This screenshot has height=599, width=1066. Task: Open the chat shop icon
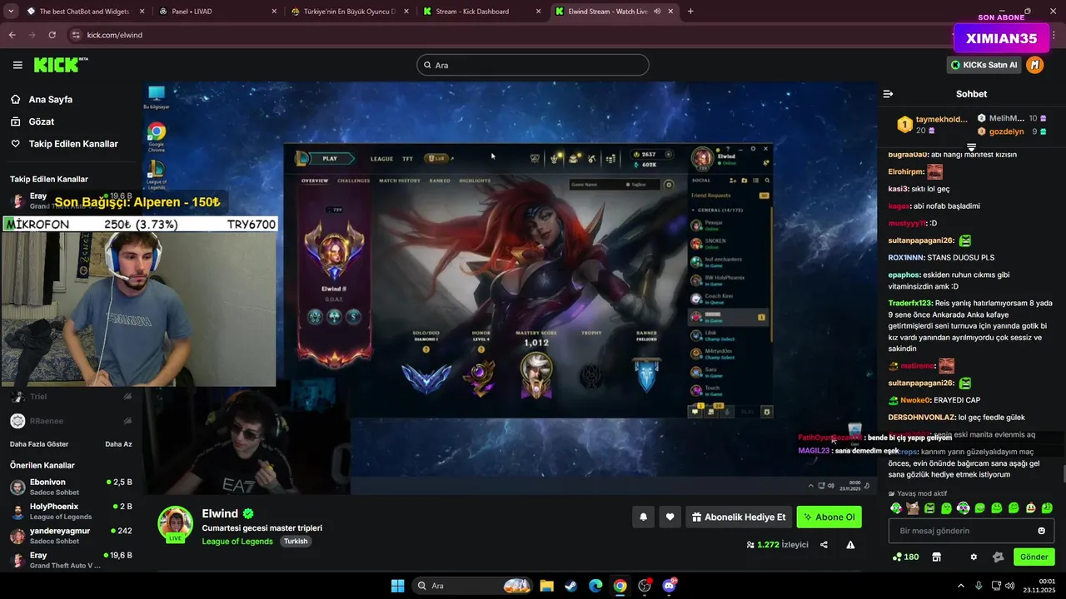coord(936,557)
